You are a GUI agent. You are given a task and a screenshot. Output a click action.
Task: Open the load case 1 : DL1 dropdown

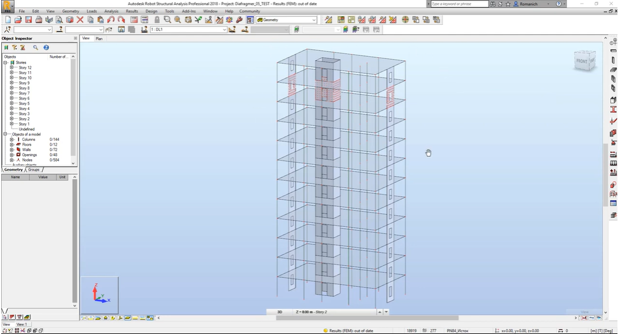(x=224, y=30)
